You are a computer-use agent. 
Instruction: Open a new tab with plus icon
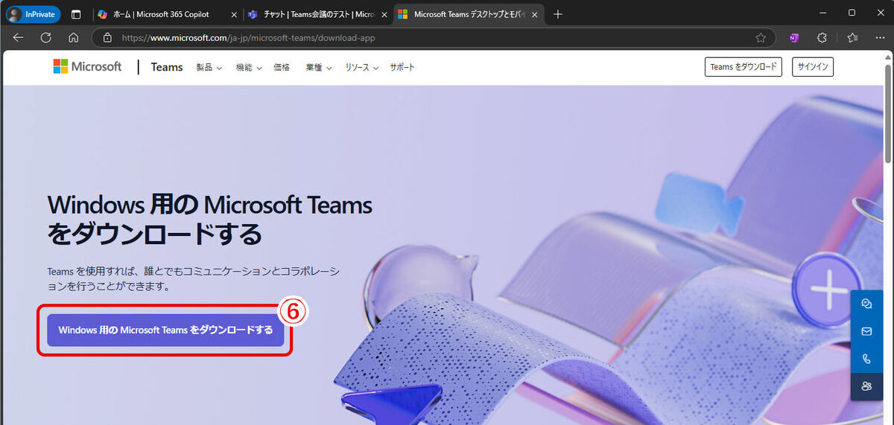[x=558, y=14]
